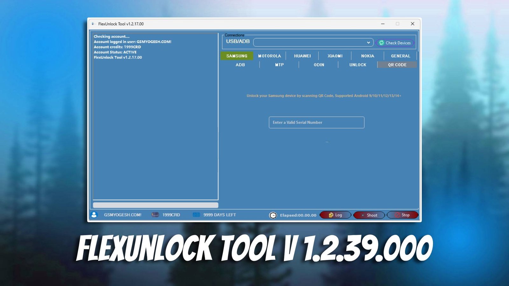509x286 pixels.
Task: Select the QR CODE tab
Action: [397, 65]
